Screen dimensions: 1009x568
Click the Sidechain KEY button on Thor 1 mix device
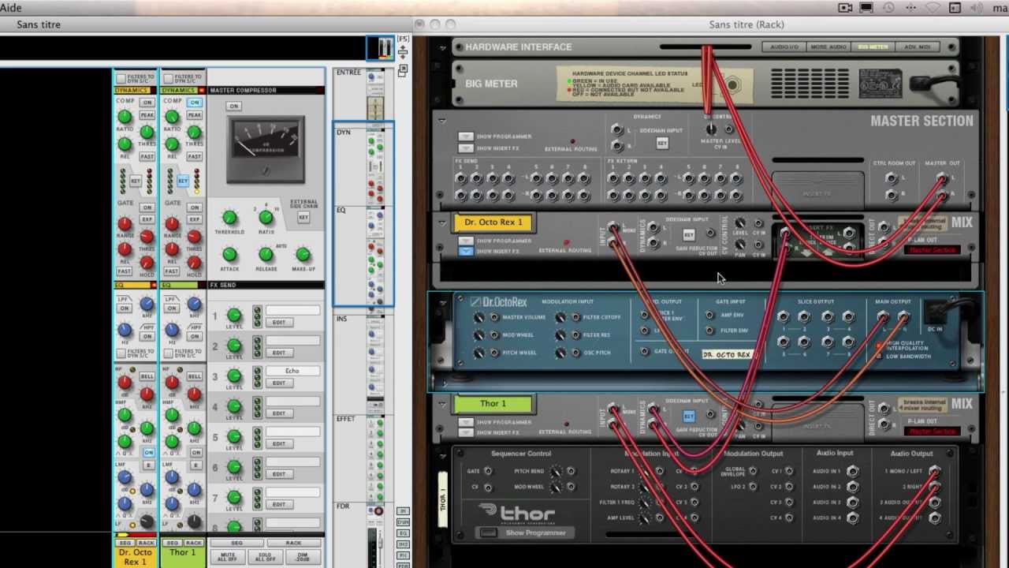coord(688,416)
